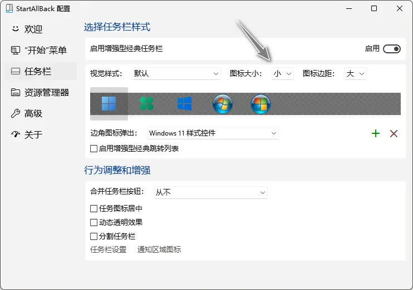Select the Windows 7 orb start icon

[x=223, y=104]
